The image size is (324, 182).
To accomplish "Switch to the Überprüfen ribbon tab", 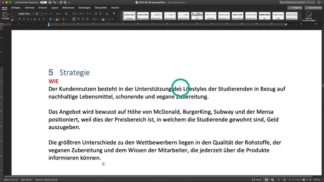I will coord(101,8).
